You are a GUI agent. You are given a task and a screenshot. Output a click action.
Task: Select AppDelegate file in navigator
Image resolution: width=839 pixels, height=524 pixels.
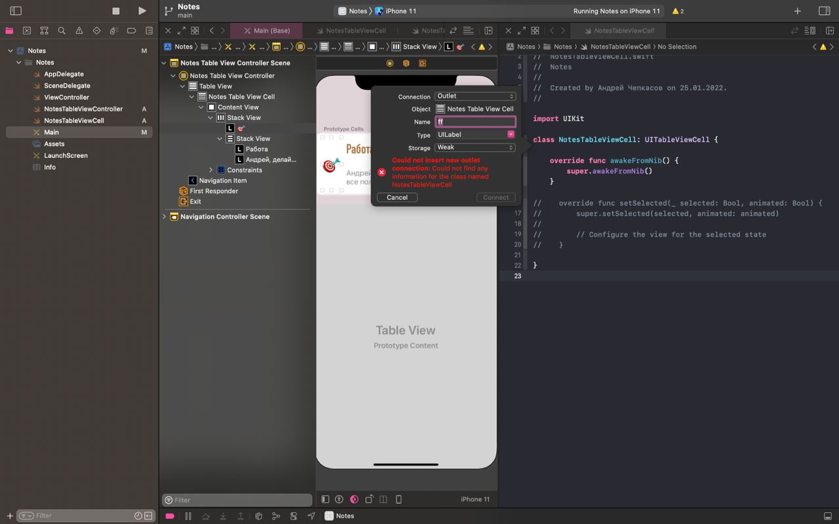click(64, 74)
